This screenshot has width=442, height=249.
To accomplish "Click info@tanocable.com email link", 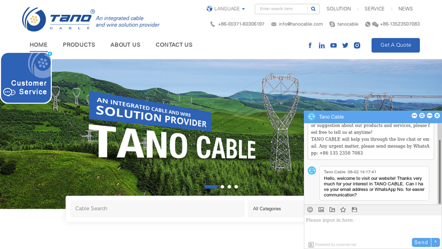I will pos(301,24).
